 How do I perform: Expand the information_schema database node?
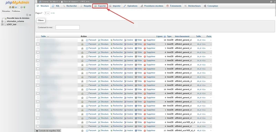coord(2,21)
